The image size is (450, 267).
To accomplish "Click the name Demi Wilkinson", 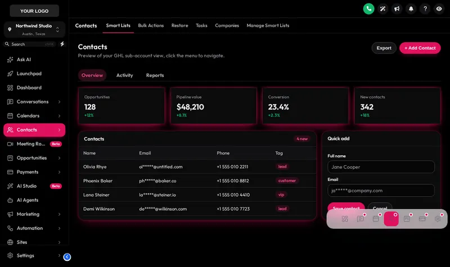I will tap(99, 209).
